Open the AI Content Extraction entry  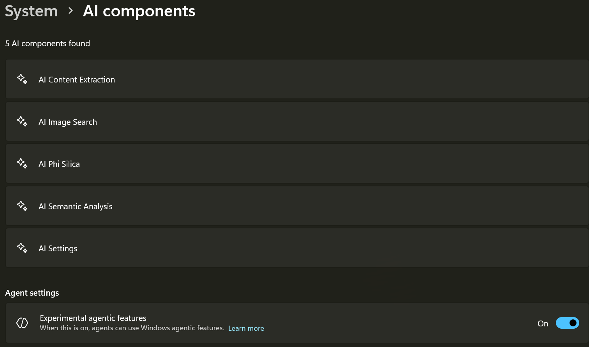click(x=77, y=80)
